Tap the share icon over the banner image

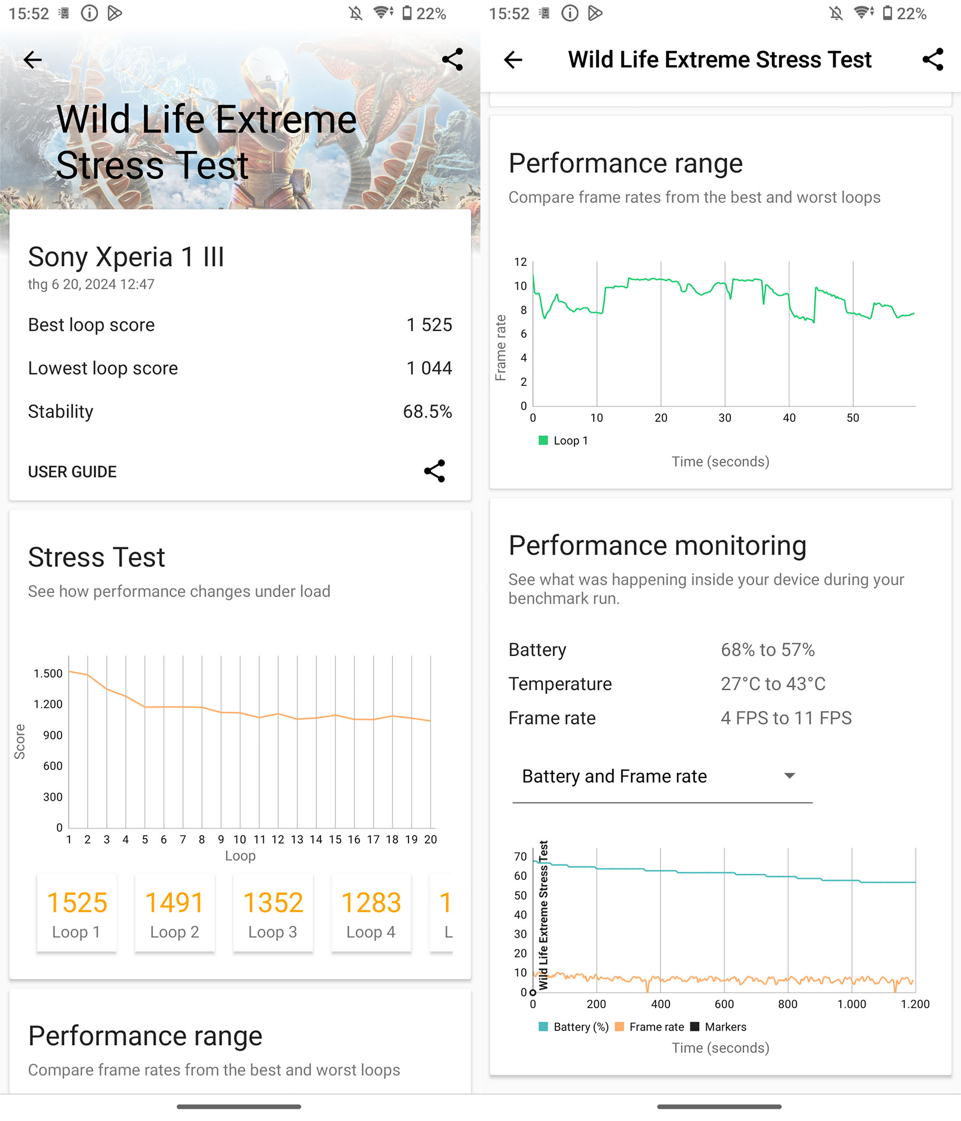tap(452, 59)
